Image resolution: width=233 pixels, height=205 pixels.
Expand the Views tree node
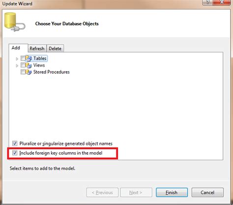coord(17,66)
